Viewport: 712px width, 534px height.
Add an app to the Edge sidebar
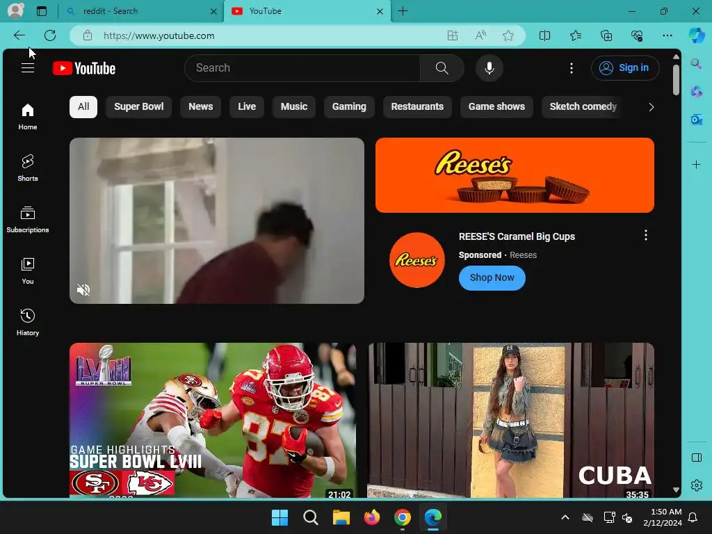click(x=696, y=164)
